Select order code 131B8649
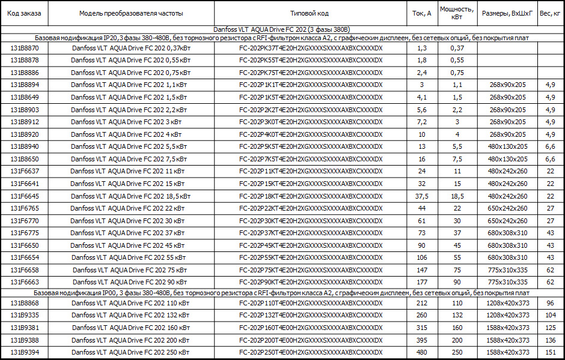 (x=25, y=97)
